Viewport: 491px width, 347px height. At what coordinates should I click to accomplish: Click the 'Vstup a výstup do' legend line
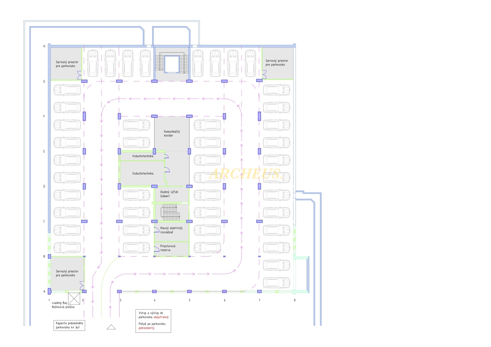pyautogui.click(x=151, y=313)
